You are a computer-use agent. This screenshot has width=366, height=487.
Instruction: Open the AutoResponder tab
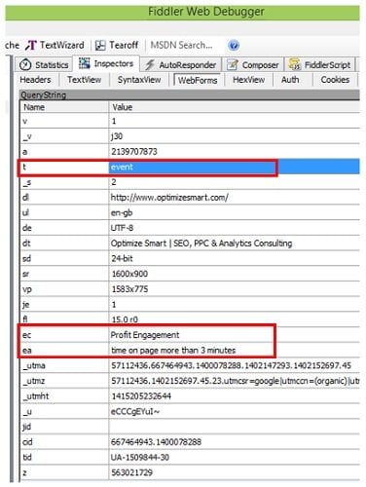[181, 64]
